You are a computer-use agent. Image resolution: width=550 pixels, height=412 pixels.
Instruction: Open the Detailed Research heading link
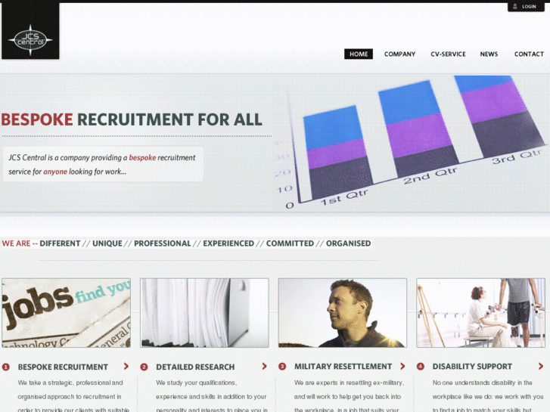pos(195,367)
